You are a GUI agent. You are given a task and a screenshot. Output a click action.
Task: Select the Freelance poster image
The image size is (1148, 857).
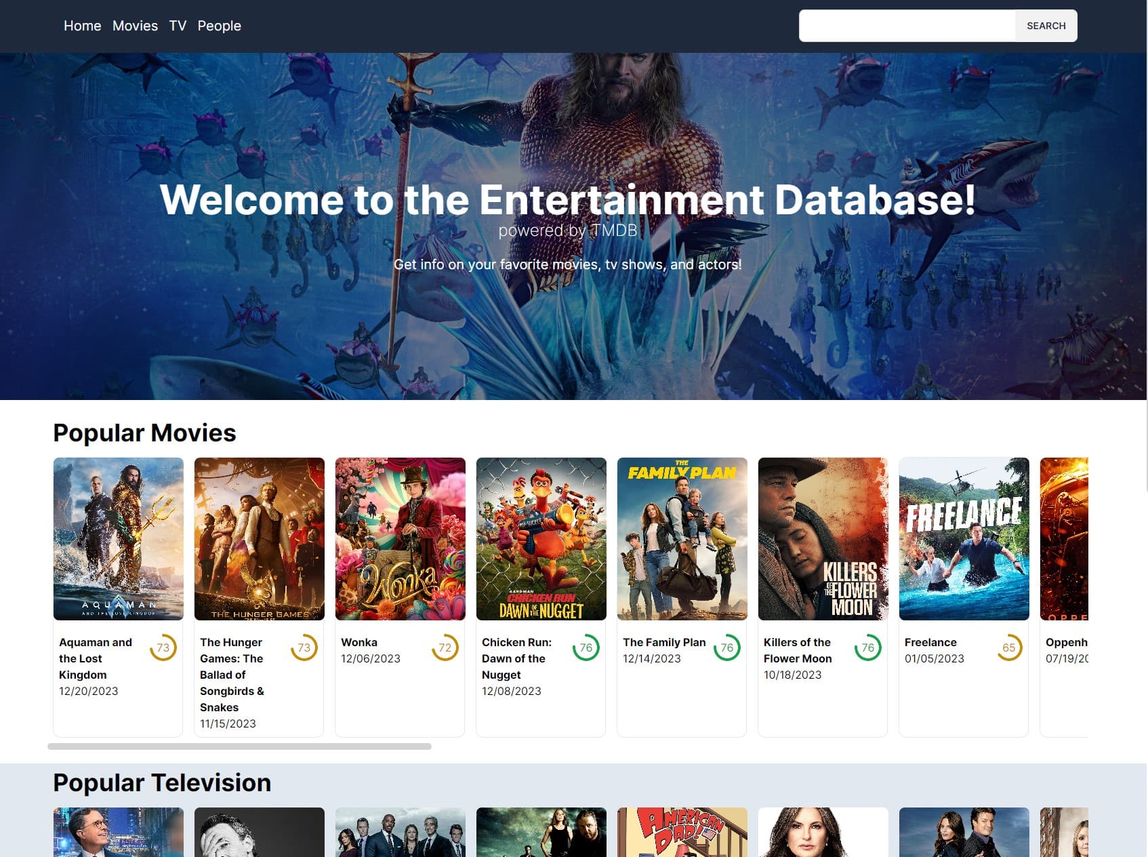point(964,539)
